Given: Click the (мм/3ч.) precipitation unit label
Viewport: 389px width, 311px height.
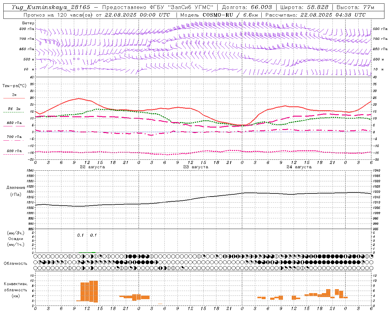Looking at the screenshot, I should click(15, 233).
